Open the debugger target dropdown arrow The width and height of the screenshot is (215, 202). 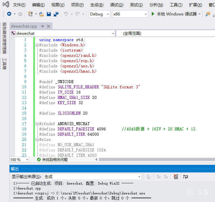pyautogui.click(x=200, y=14)
